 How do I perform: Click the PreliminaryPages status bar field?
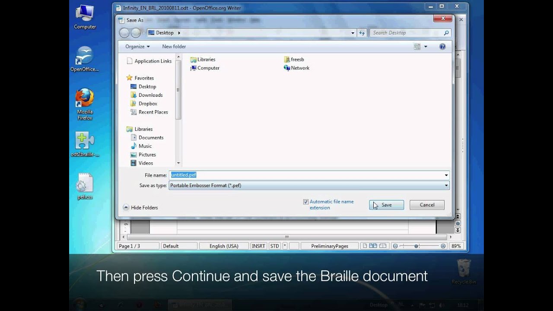(330, 246)
